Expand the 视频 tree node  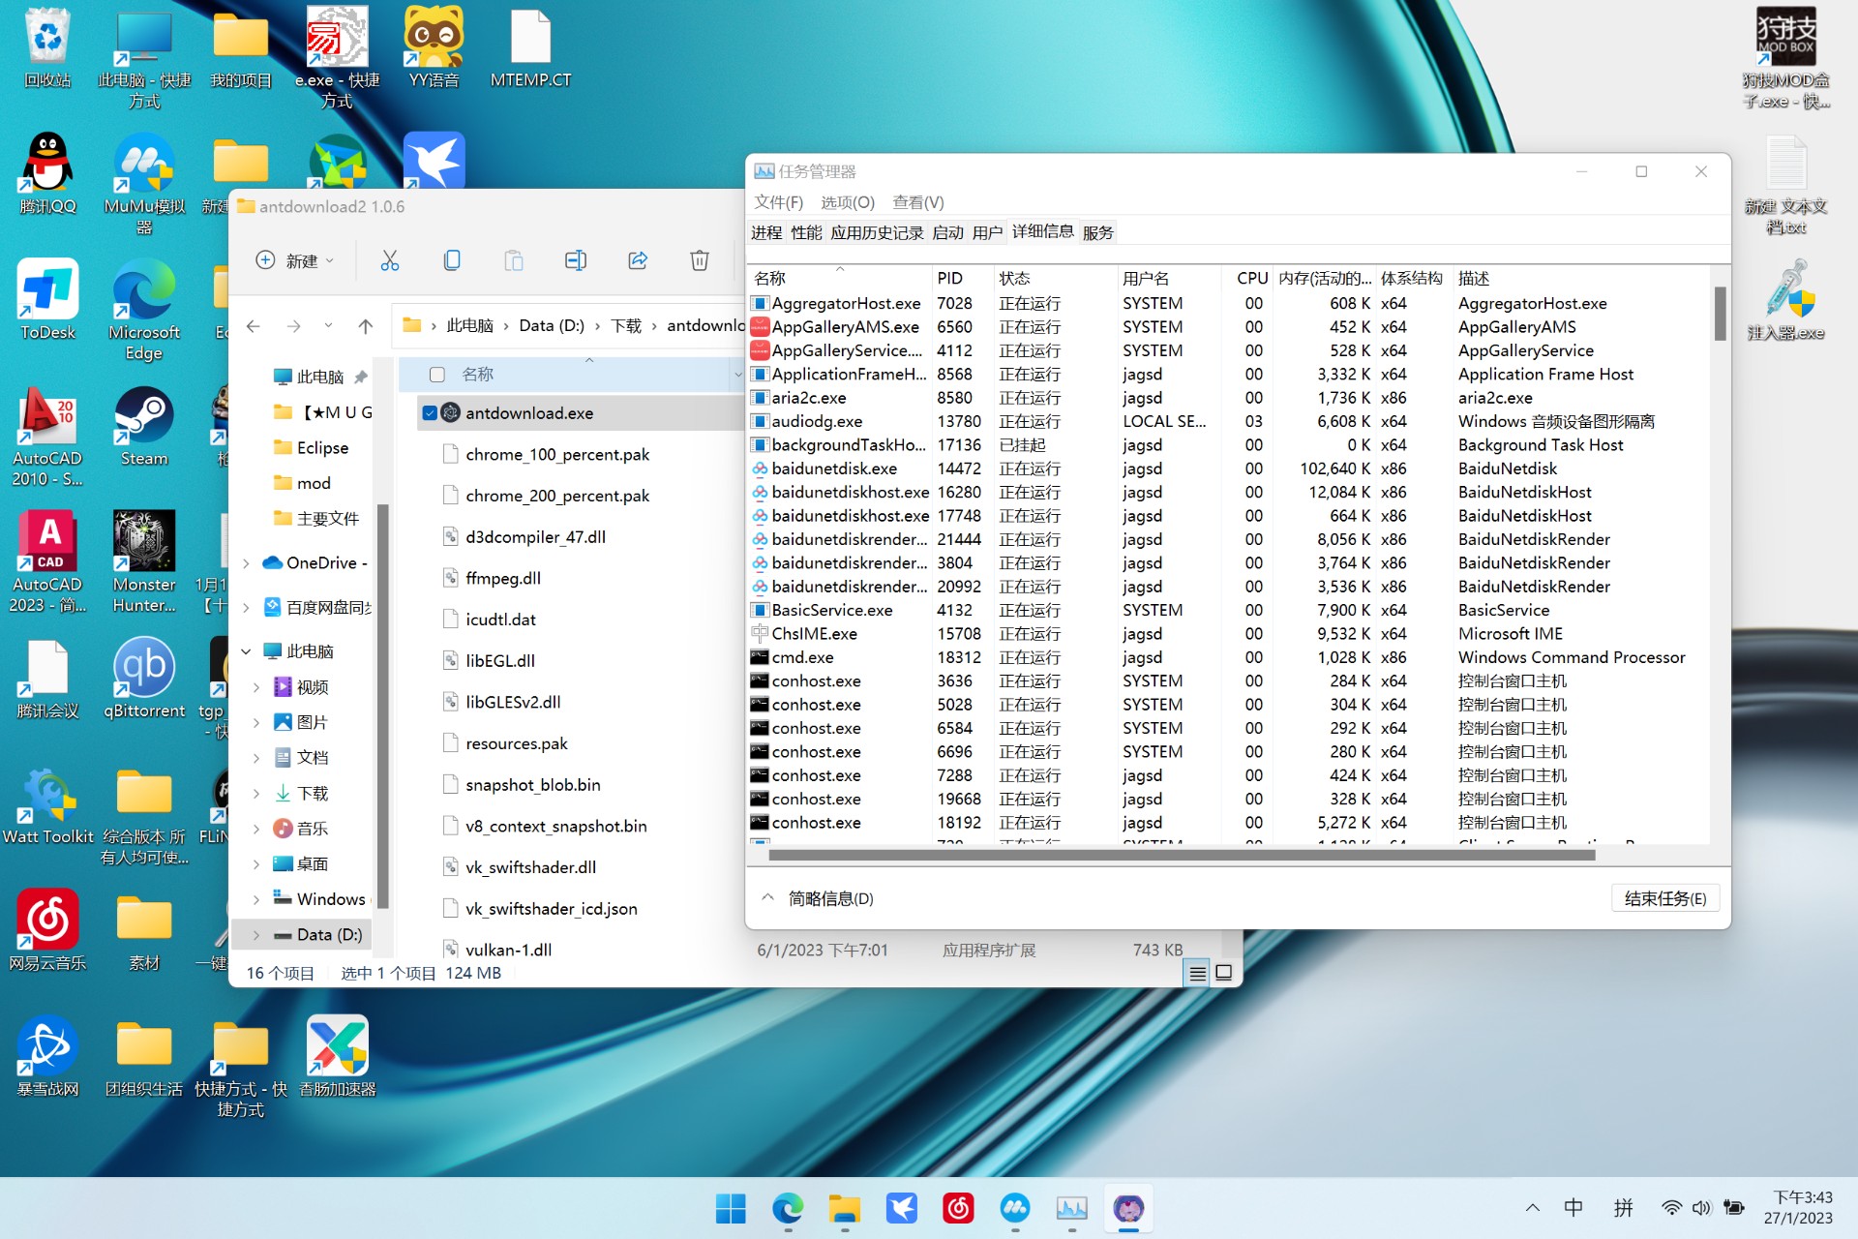coord(256,687)
